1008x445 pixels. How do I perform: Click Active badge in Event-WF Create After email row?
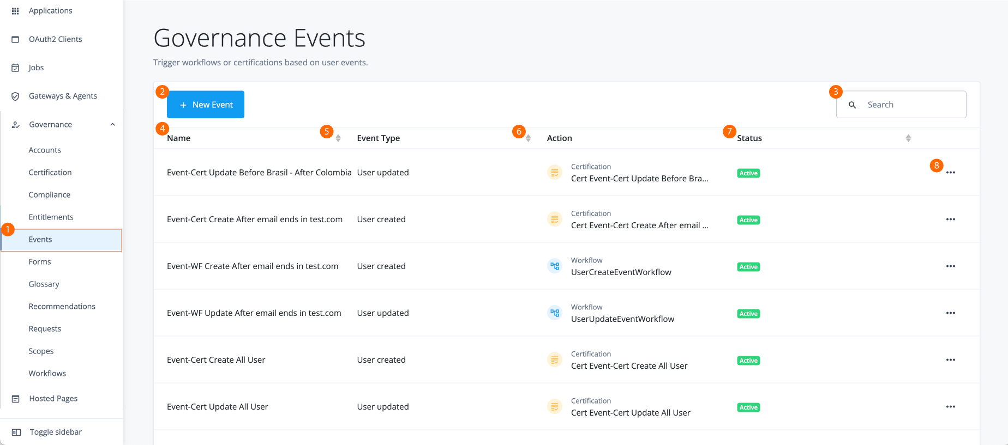748,267
